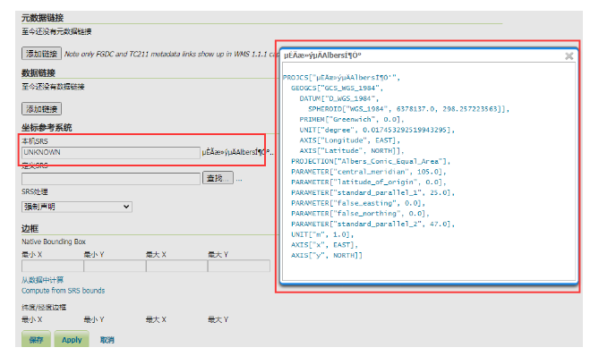Image resolution: width=599 pixels, height=356 pixels.
Task: Click the PROJECTION Albers_Conic_Equal_Area line
Action: 371,161
